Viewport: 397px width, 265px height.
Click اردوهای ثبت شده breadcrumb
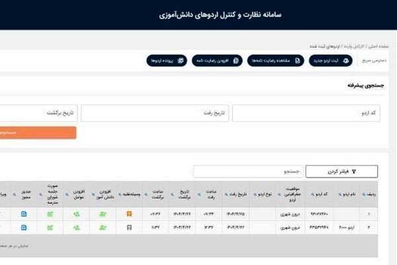pyautogui.click(x=325, y=46)
